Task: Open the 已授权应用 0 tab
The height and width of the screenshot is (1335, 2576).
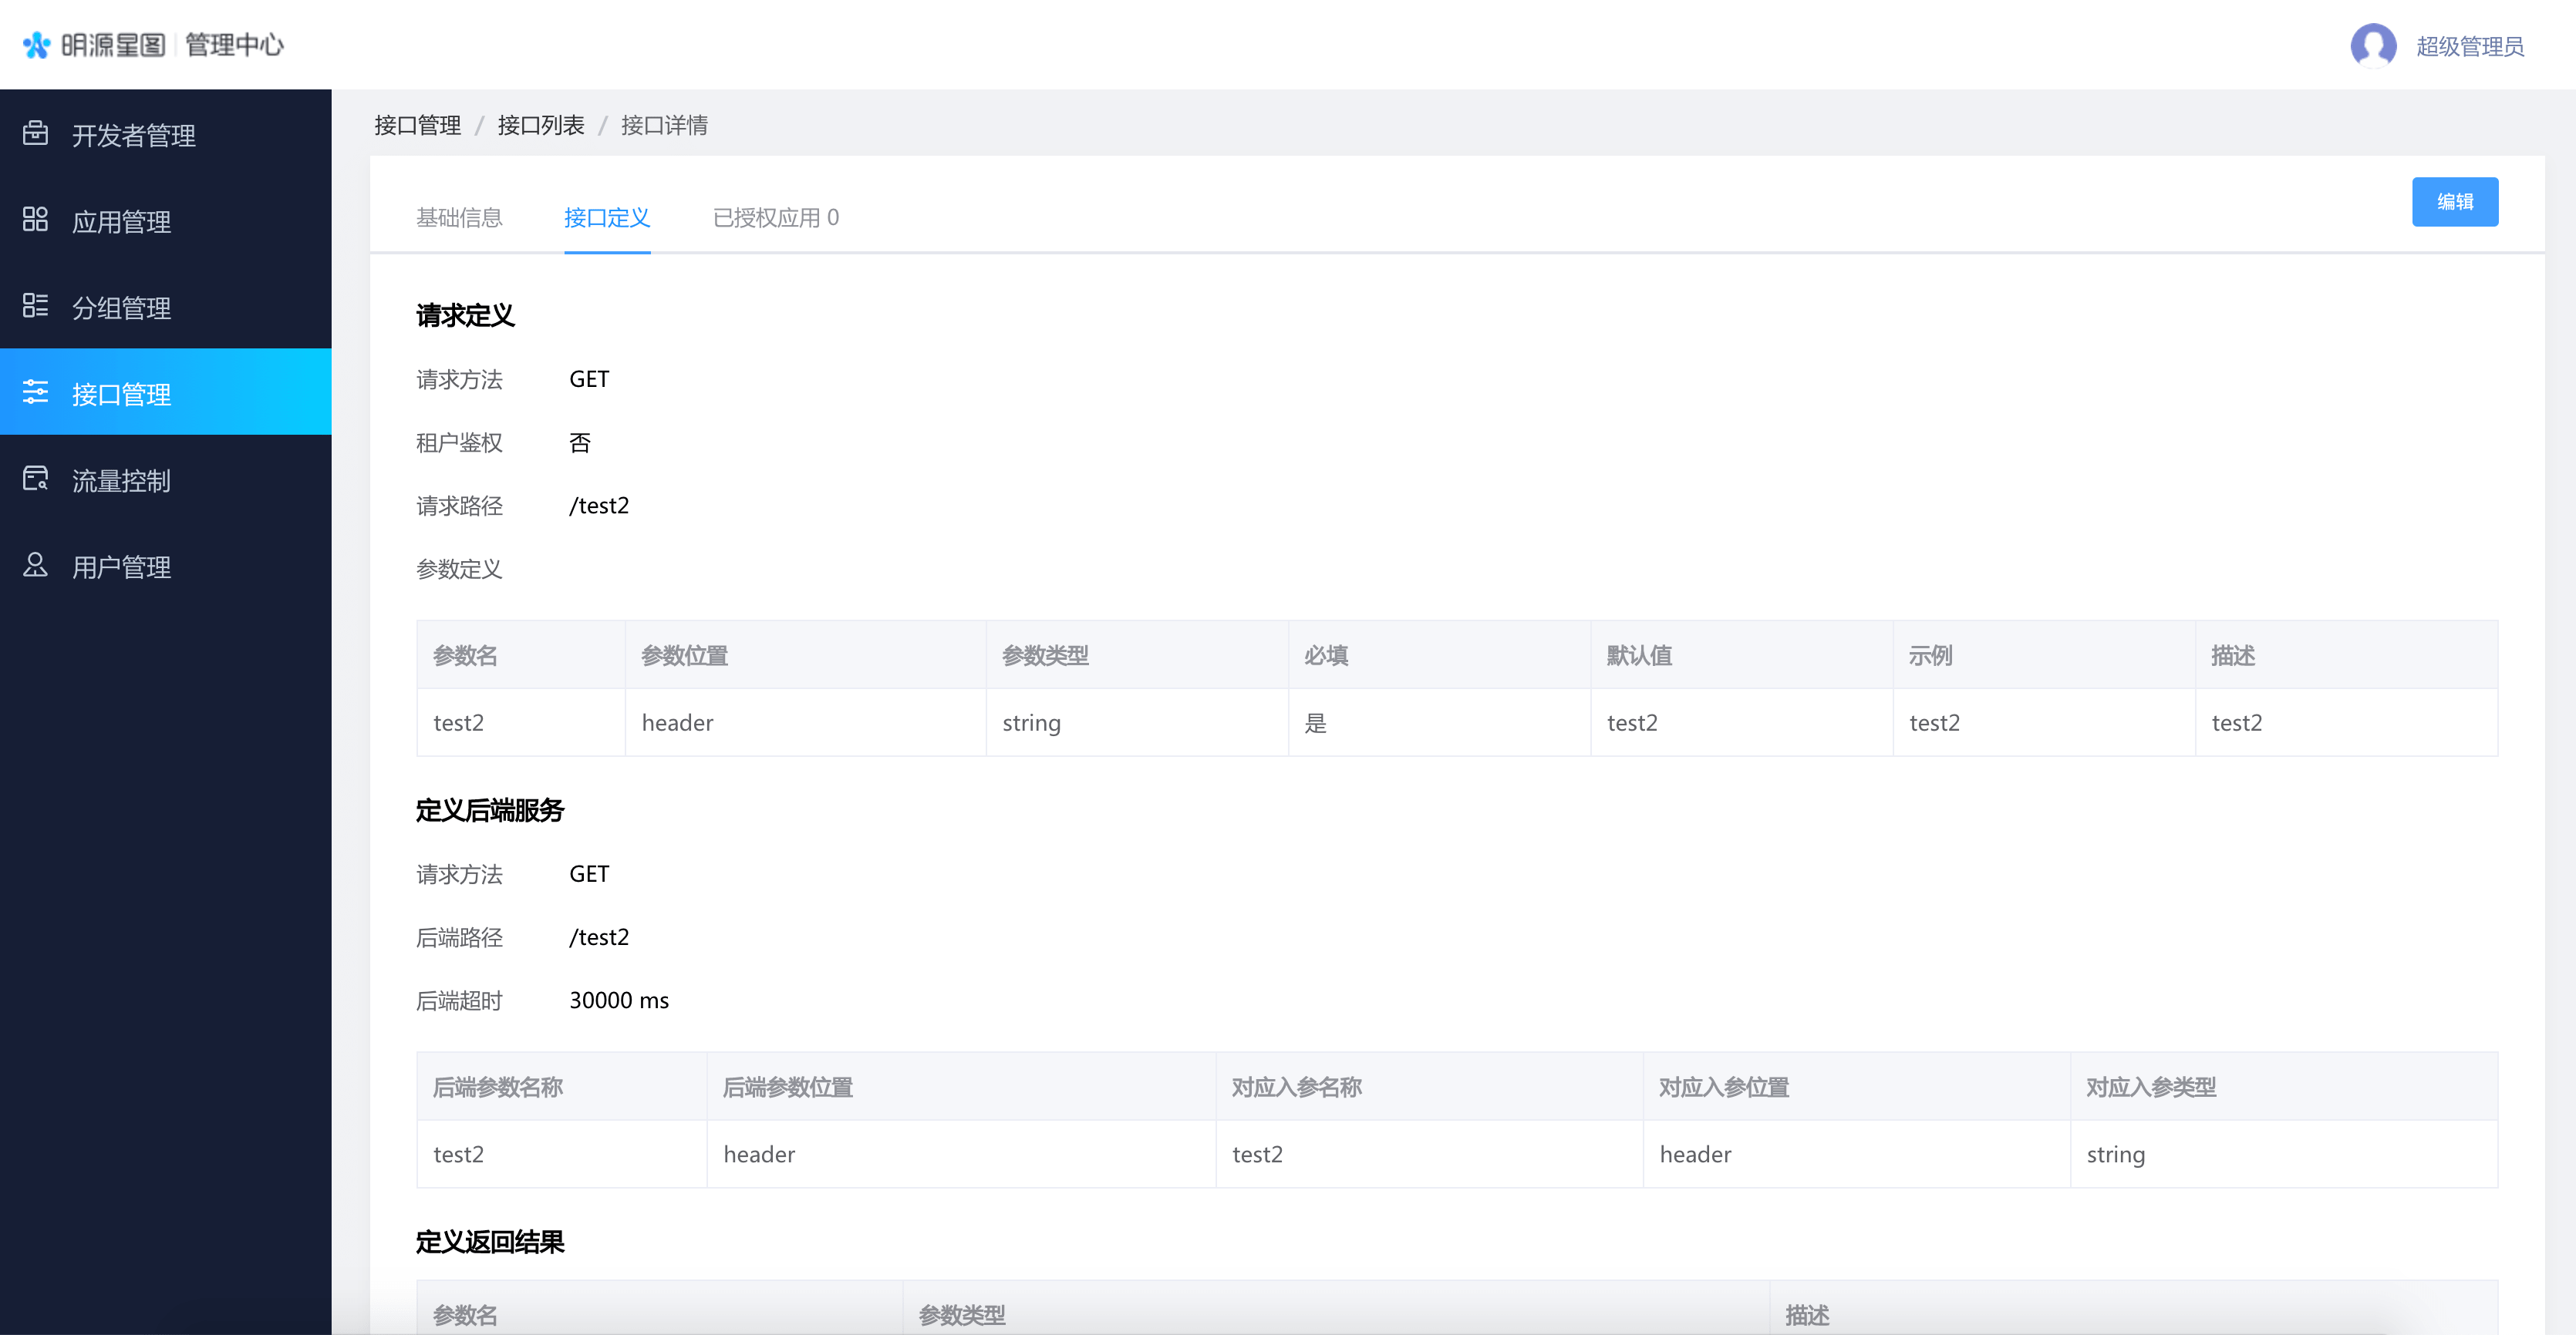Action: pos(775,218)
